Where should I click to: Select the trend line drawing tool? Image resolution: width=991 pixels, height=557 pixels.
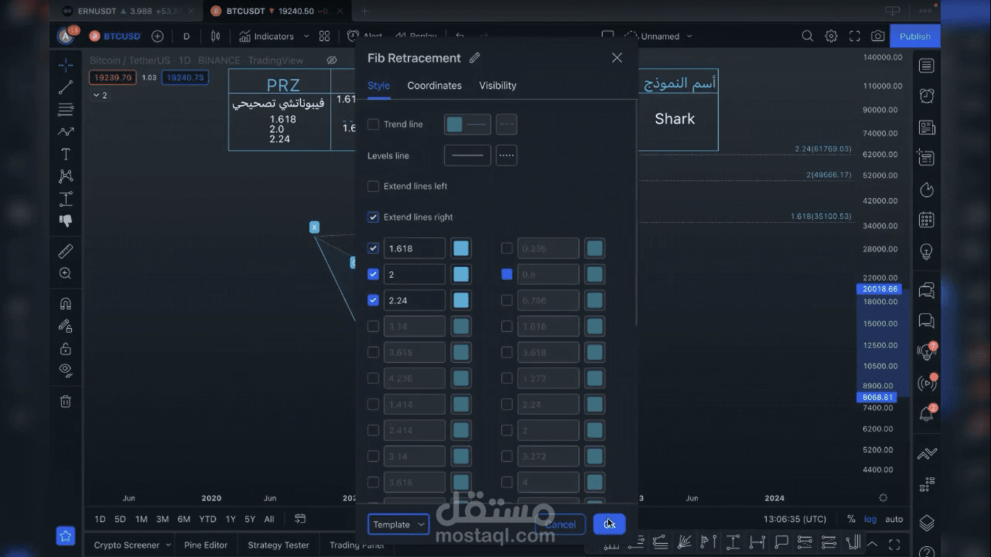point(65,88)
